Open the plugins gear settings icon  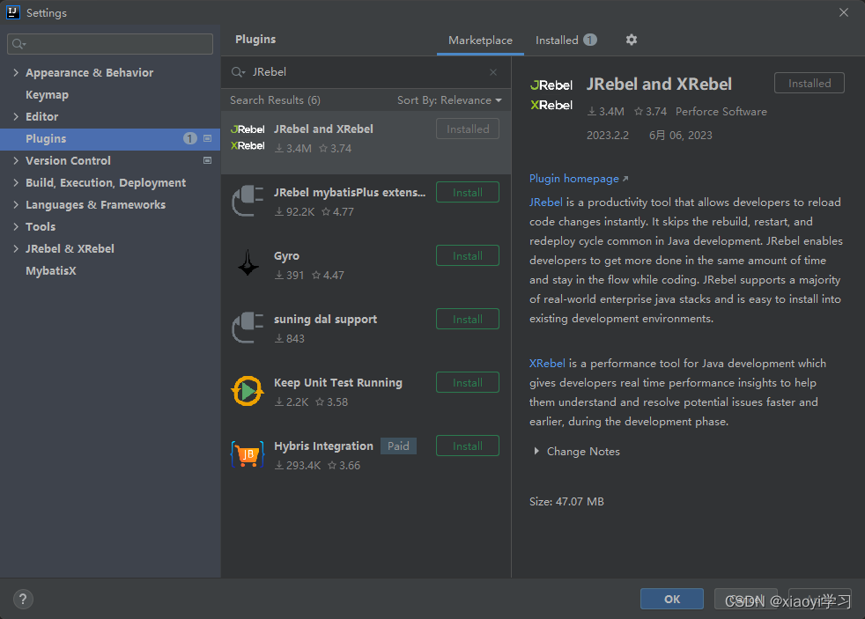click(x=631, y=40)
